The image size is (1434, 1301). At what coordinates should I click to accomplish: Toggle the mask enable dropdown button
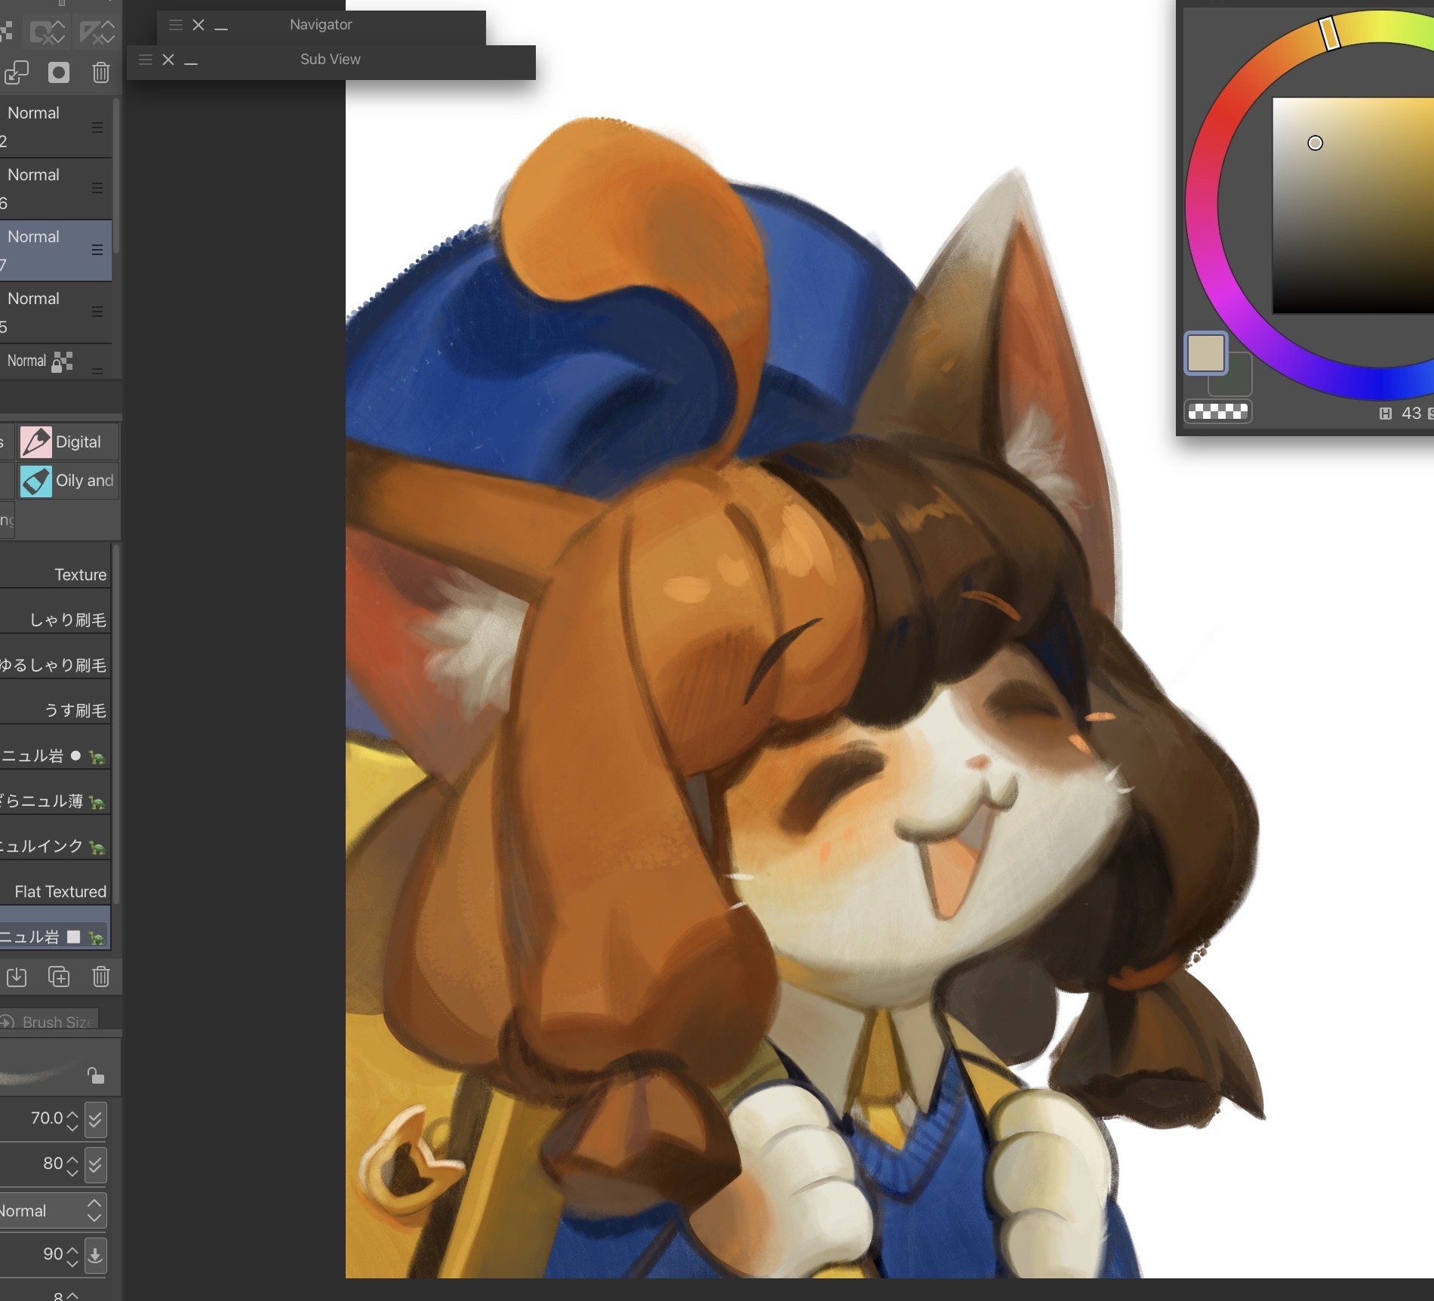click(48, 32)
